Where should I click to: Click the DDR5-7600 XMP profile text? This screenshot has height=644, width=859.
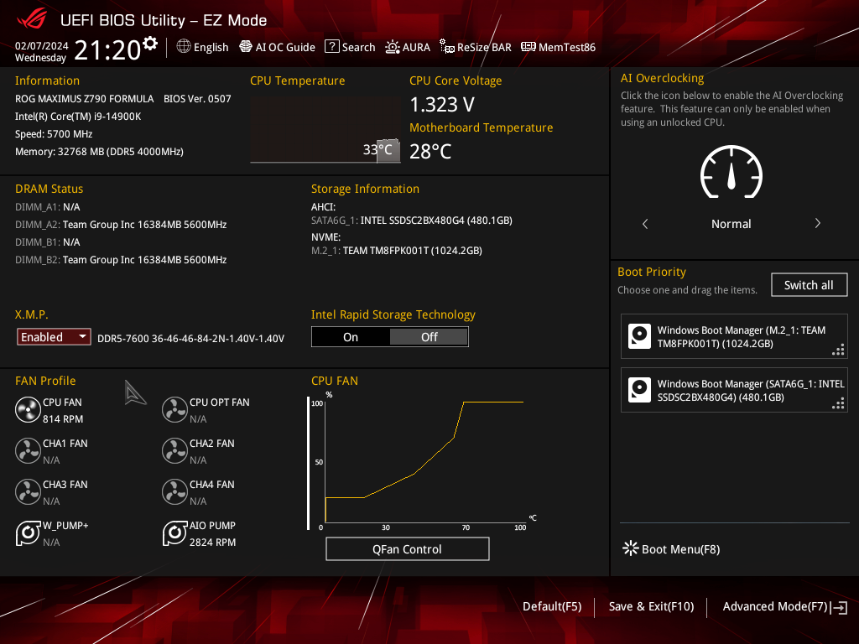coord(190,339)
